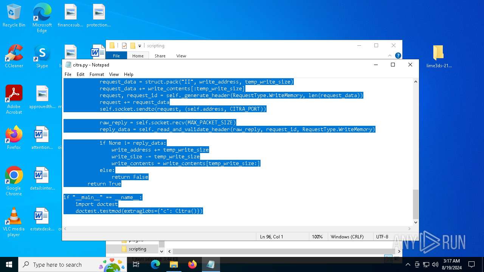The height and width of the screenshot is (272, 484).
Task: Open the Explorer File tab
Action: [116, 56]
